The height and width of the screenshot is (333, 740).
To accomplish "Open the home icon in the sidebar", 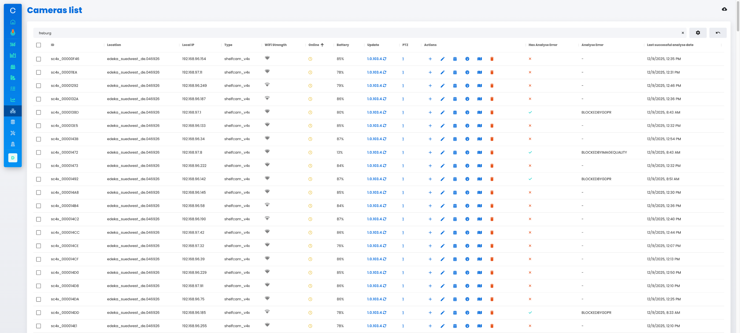I will tap(13, 22).
